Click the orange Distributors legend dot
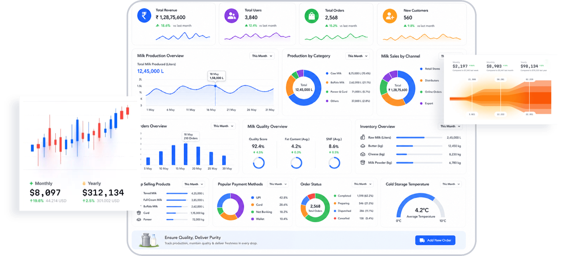Viewport: 561px width, 256px height. (421, 80)
